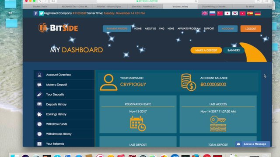
Task: Click the Nov-14-2017 11:07:30 AM text
Action: point(218,112)
